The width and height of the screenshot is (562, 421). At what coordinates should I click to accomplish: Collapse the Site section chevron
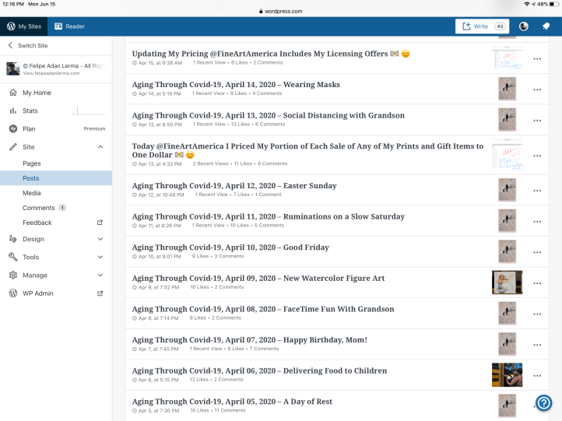[x=100, y=147]
